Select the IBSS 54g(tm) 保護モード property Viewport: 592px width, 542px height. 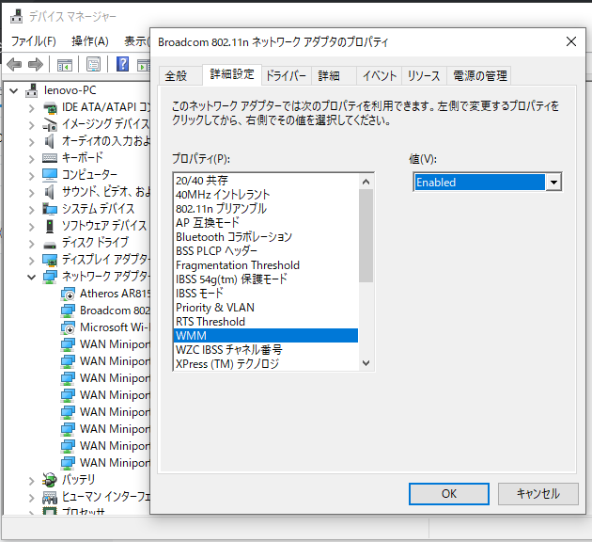point(266,279)
